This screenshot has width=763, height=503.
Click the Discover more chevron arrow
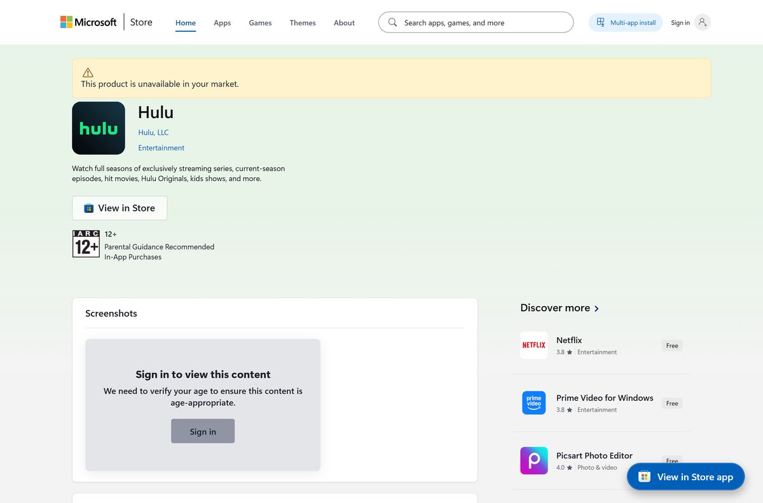[596, 309]
